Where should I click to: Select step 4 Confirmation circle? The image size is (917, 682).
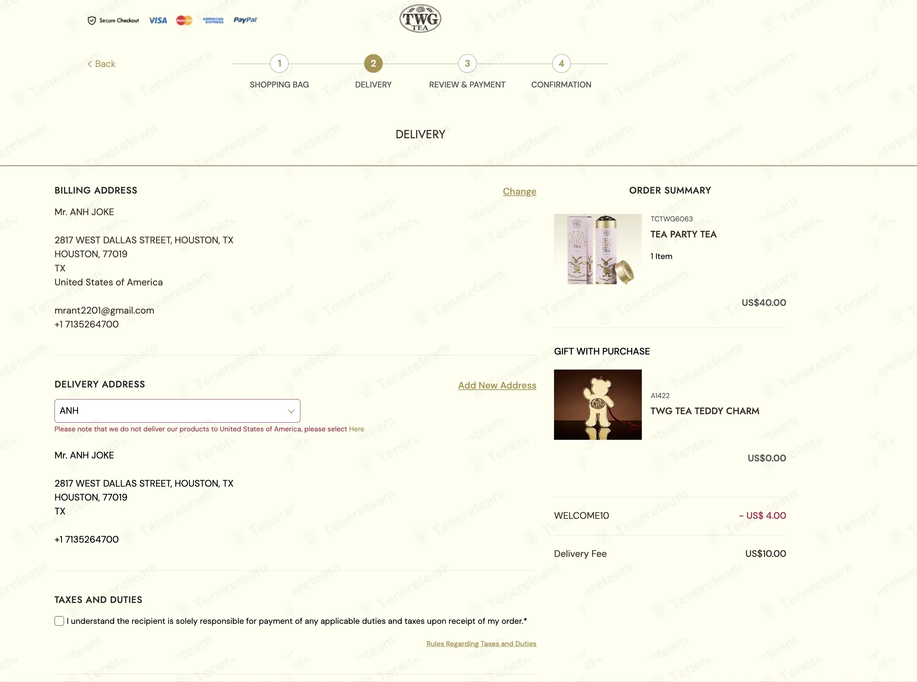562,64
